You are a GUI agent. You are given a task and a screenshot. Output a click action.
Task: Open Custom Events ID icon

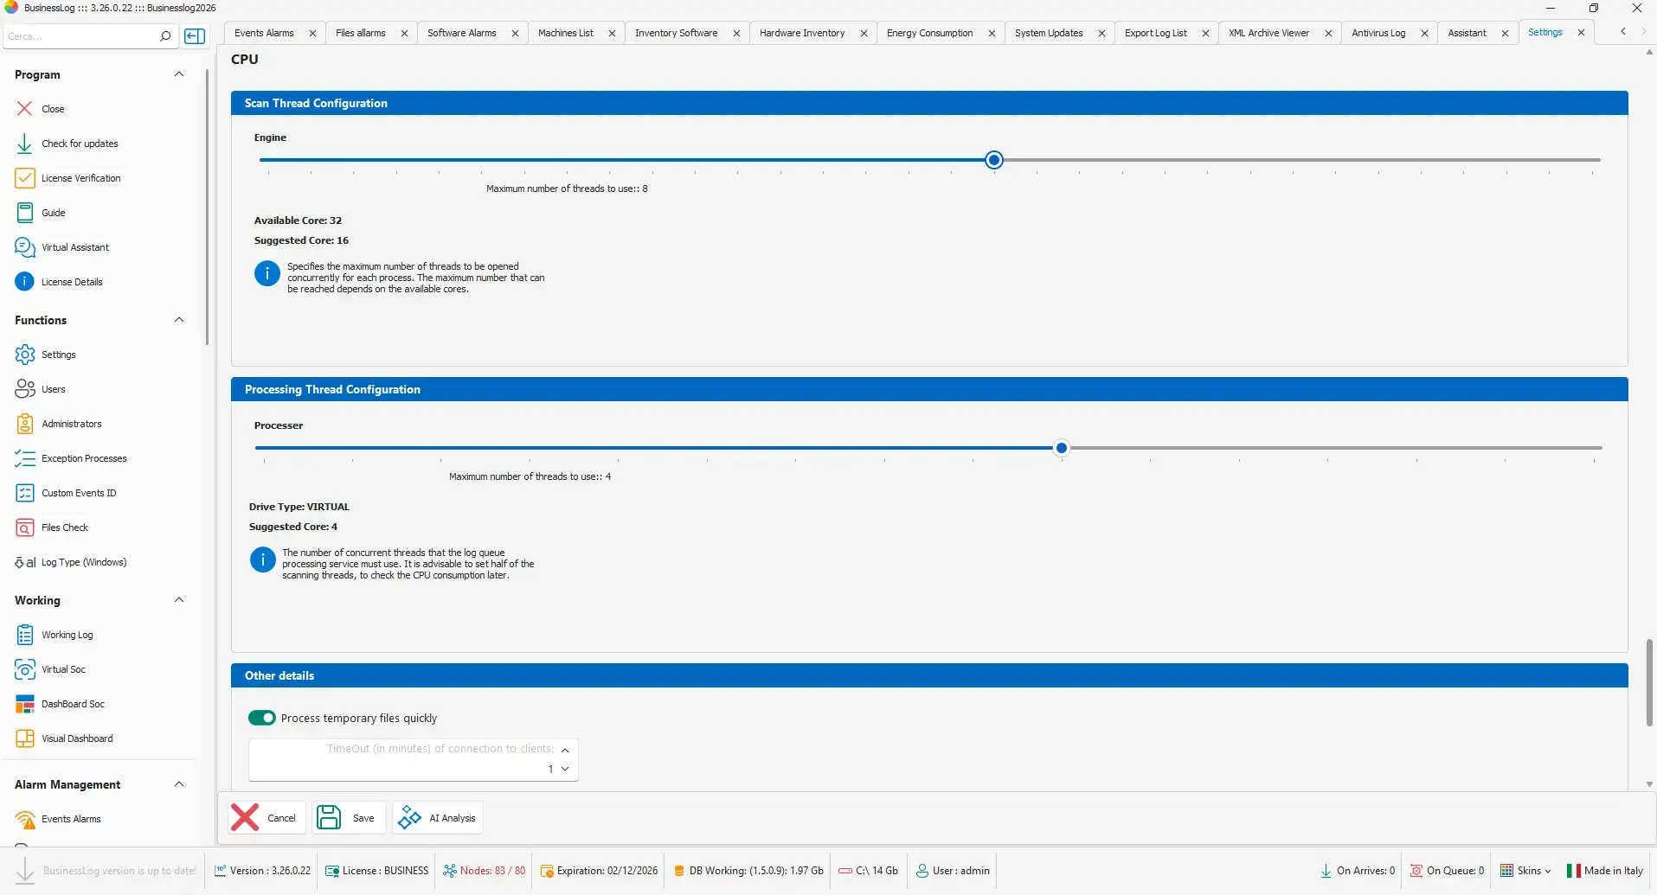(x=24, y=493)
